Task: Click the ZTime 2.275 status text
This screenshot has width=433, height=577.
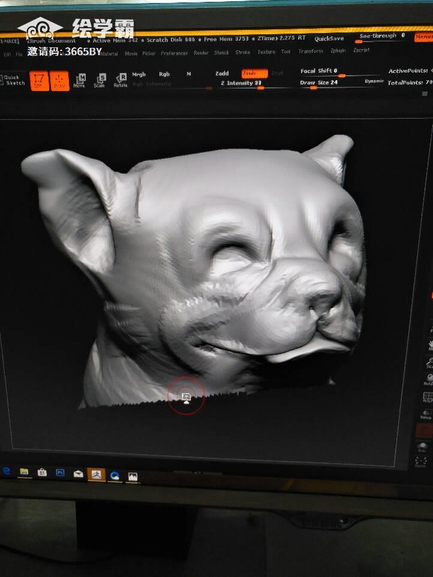Action: [x=282, y=38]
